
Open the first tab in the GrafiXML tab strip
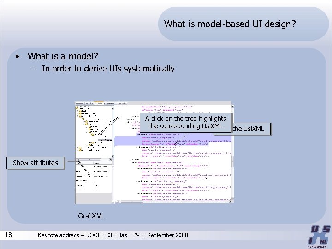(x=80, y=103)
